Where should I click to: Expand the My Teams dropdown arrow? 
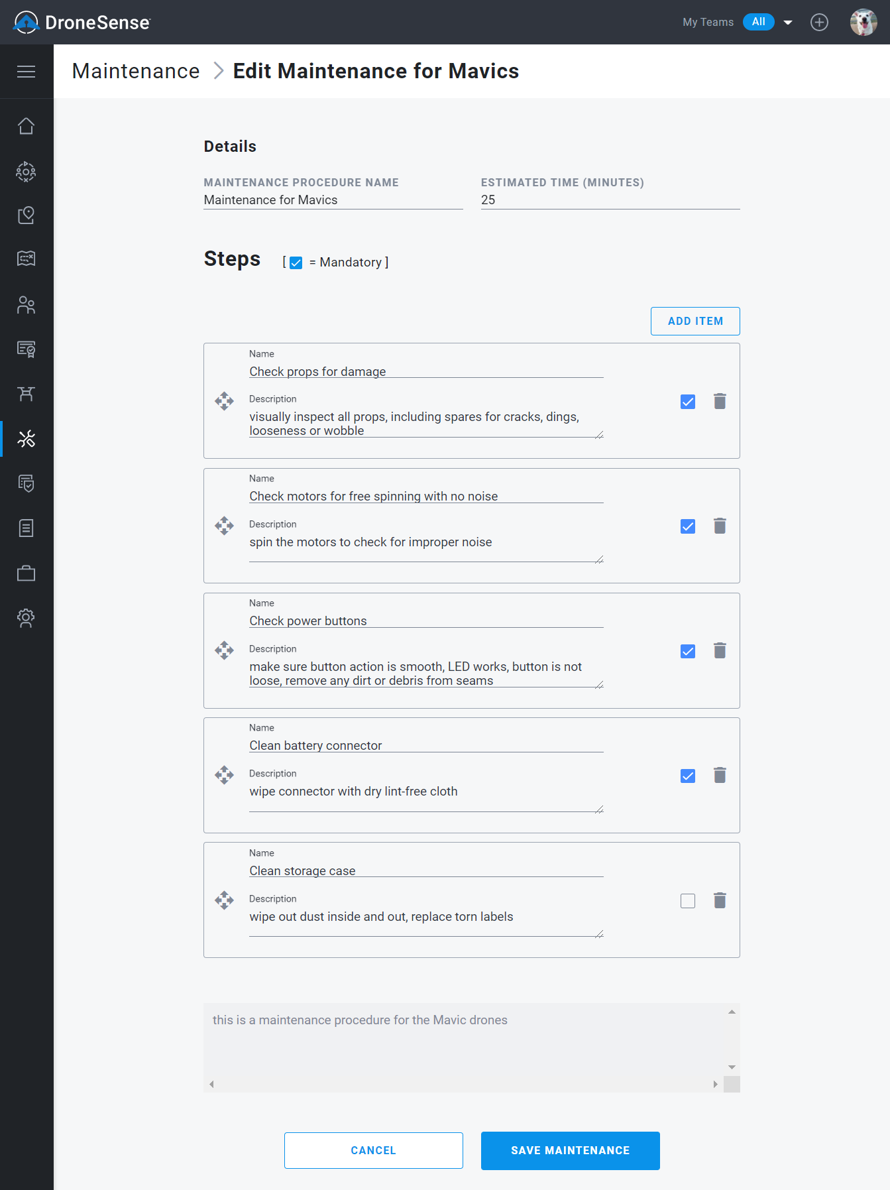click(x=788, y=23)
